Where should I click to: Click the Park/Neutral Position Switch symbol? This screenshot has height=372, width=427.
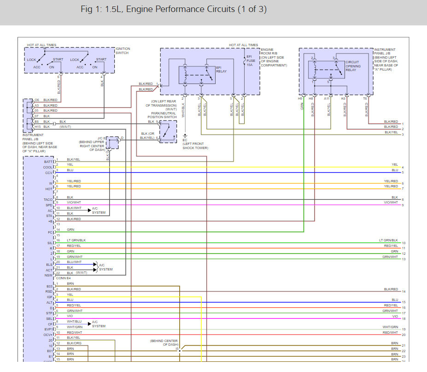tap(168, 132)
